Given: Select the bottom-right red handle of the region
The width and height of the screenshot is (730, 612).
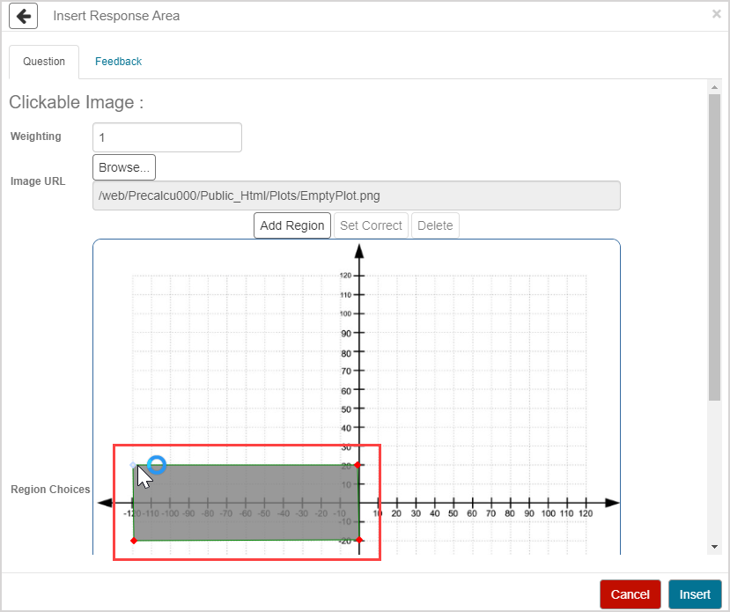Looking at the screenshot, I should pyautogui.click(x=358, y=540).
